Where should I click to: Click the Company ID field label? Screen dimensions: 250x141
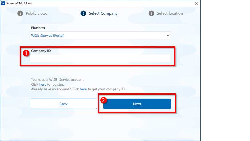pos(41,51)
